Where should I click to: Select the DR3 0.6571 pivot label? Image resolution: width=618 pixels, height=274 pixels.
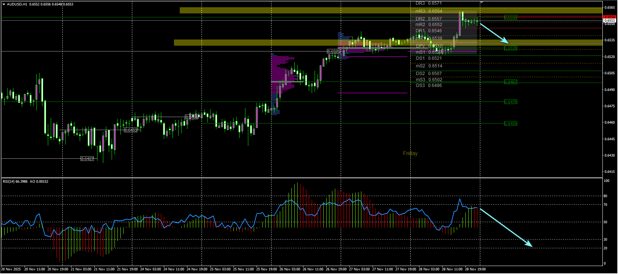[429, 3]
